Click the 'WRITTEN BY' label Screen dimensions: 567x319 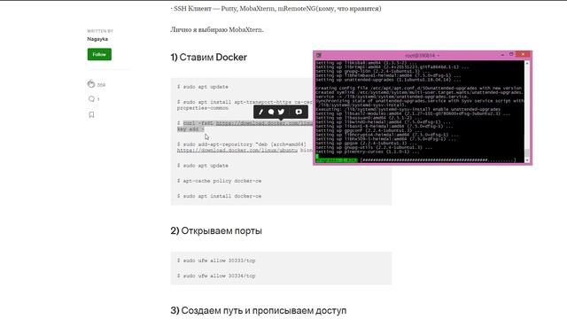click(100, 31)
